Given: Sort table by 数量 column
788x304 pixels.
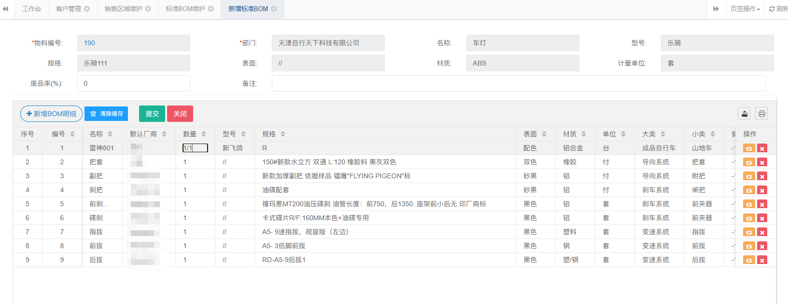Looking at the screenshot, I should pyautogui.click(x=204, y=134).
